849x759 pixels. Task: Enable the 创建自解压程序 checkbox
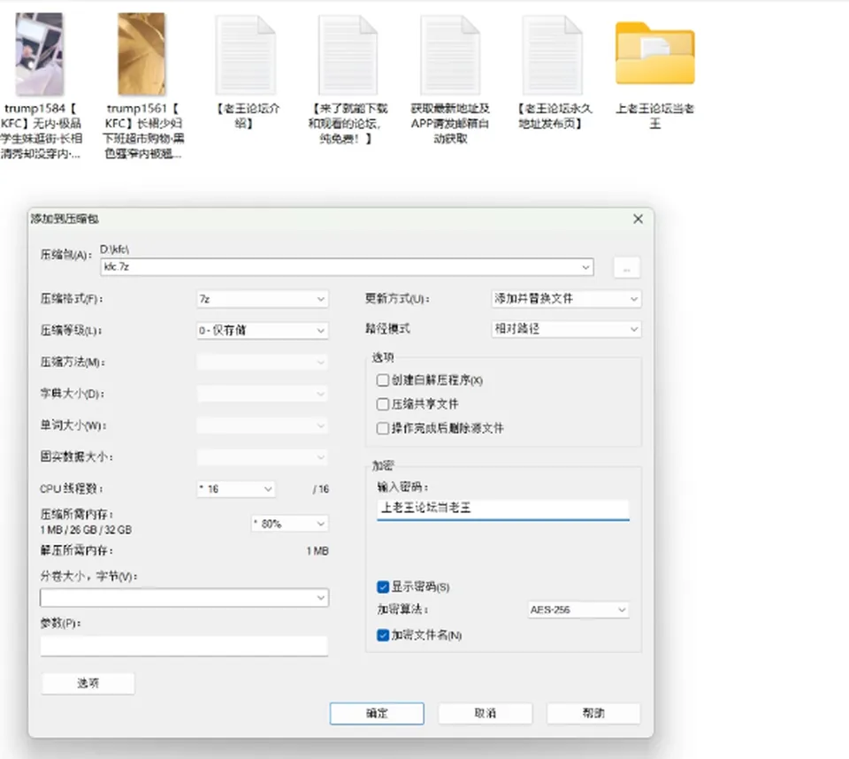383,380
